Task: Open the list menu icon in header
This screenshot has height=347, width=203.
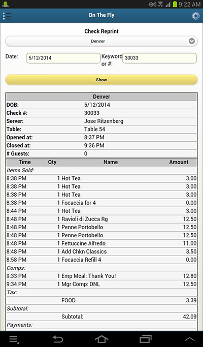Action: [x=7, y=16]
